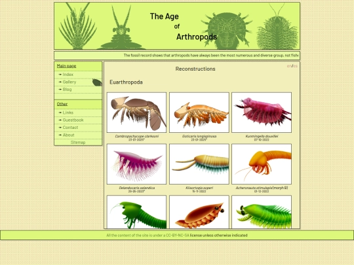Open the Guestbook page
The image size is (354, 265).
point(73,120)
